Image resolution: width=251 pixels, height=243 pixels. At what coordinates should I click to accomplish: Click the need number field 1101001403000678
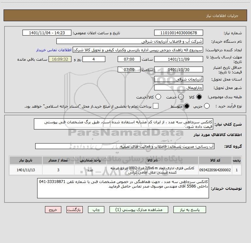179,33
